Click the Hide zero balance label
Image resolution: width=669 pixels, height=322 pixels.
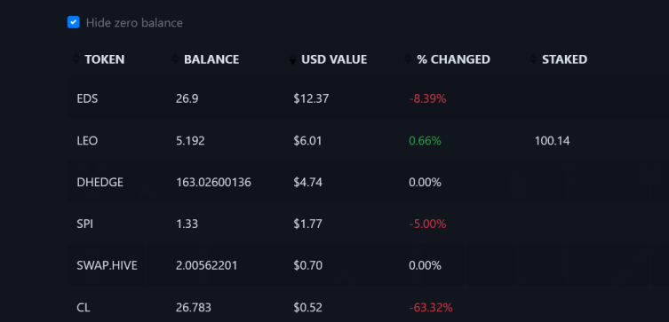pyautogui.click(x=134, y=22)
